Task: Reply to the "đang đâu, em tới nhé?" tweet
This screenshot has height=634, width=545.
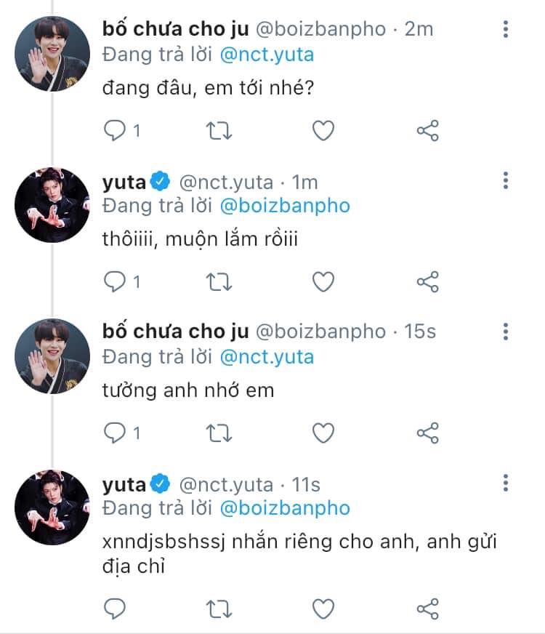Action: click(115, 131)
